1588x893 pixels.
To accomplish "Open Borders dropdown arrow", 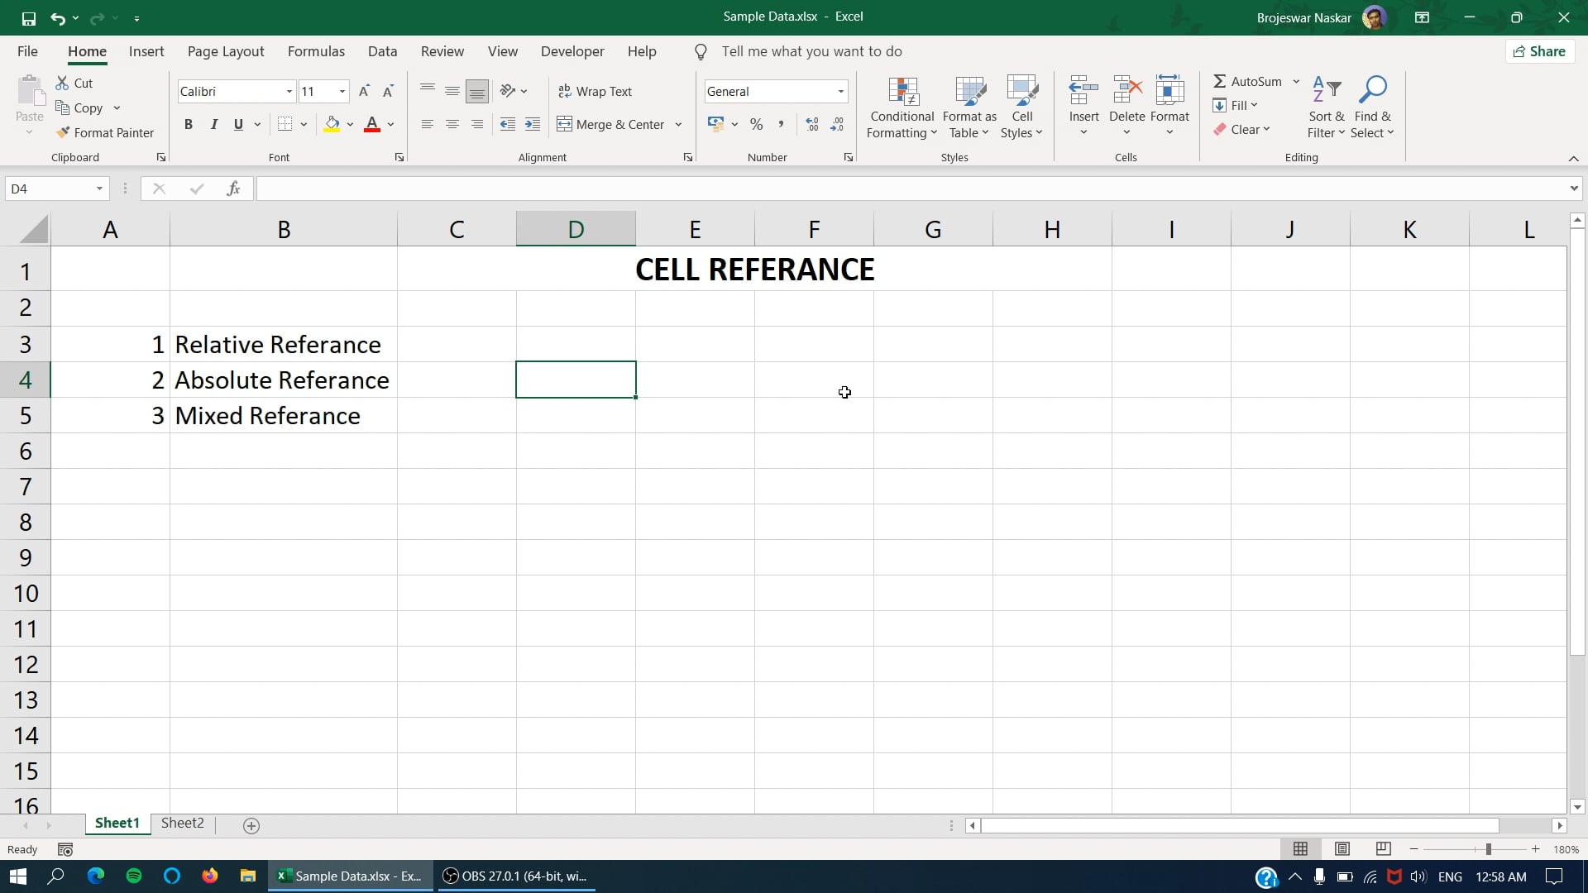I will [x=304, y=124].
